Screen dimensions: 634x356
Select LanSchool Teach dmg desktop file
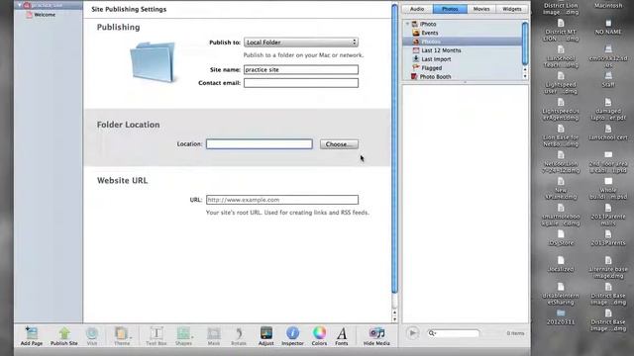tap(561, 56)
